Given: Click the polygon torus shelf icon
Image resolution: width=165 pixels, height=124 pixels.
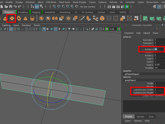Looking at the screenshot, I should click(19, 18).
